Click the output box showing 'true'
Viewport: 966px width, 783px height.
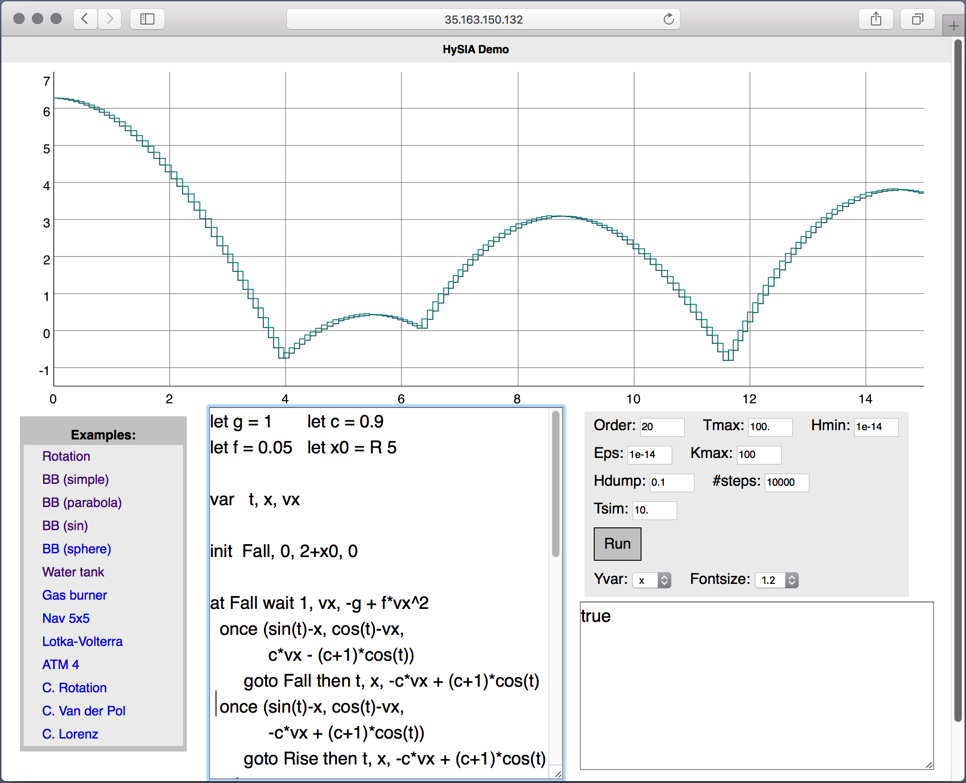click(x=756, y=686)
